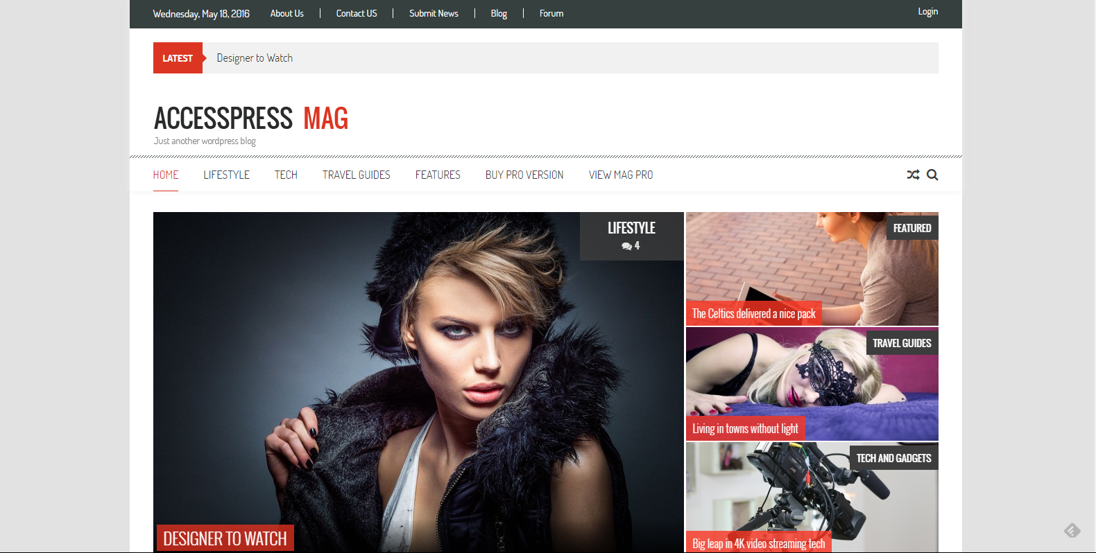This screenshot has width=1096, height=553.
Task: Open the About Us link
Action: click(x=286, y=14)
